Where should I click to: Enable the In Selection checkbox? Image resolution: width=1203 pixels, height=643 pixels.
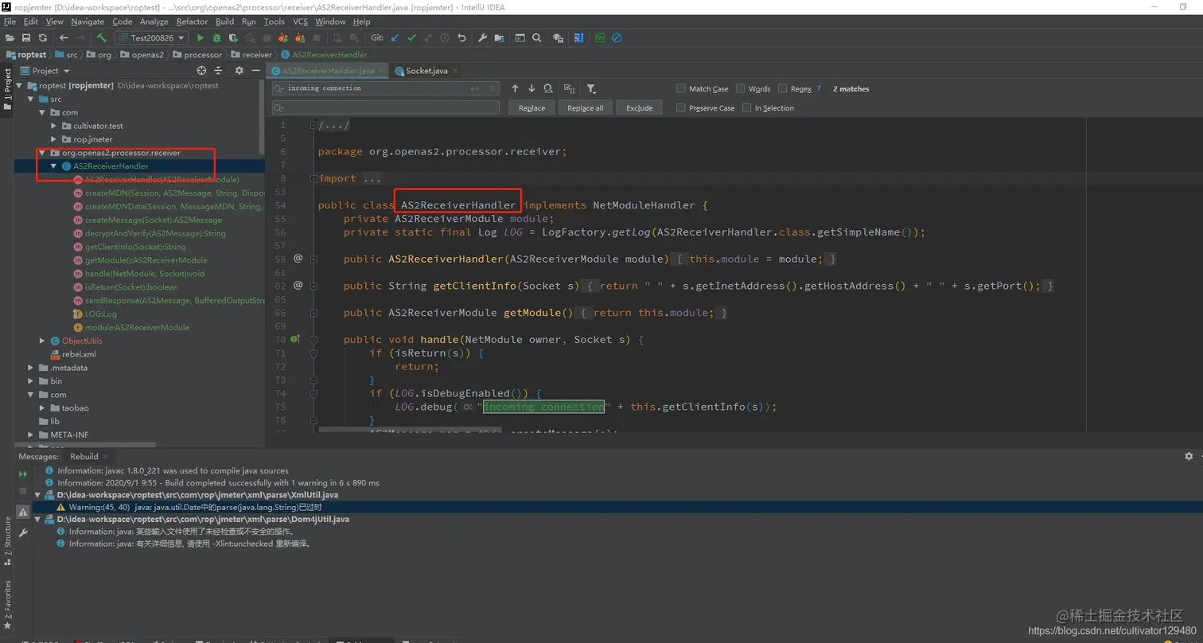coord(747,107)
